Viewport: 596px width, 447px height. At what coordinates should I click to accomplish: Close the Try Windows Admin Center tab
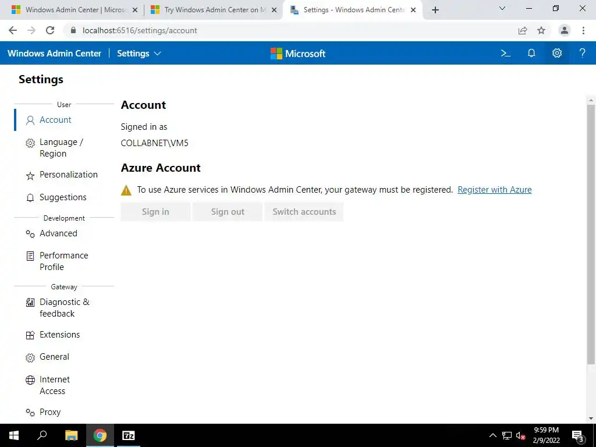pos(274,10)
